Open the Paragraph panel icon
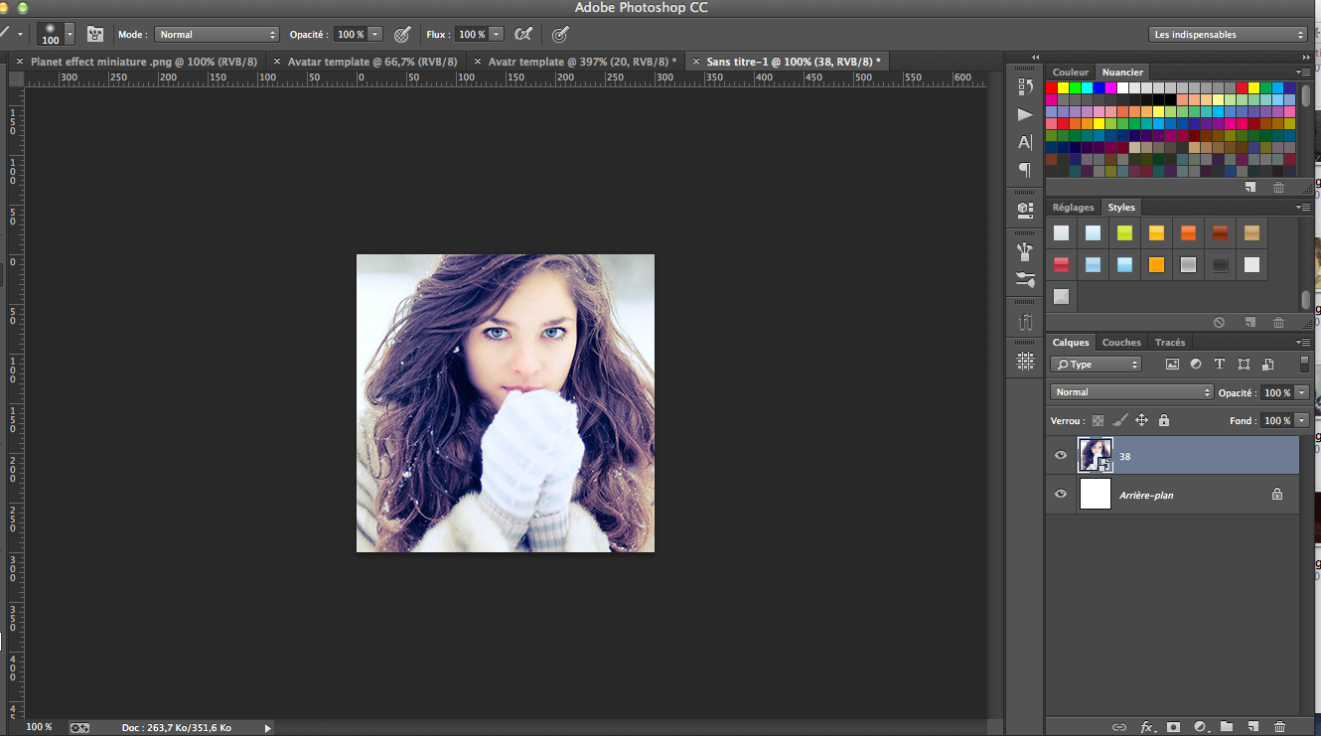1321x736 pixels. click(1025, 170)
